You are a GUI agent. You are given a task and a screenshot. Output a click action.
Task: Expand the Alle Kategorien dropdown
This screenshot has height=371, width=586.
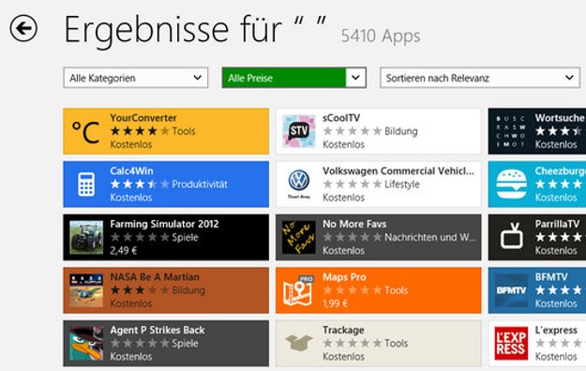[136, 78]
